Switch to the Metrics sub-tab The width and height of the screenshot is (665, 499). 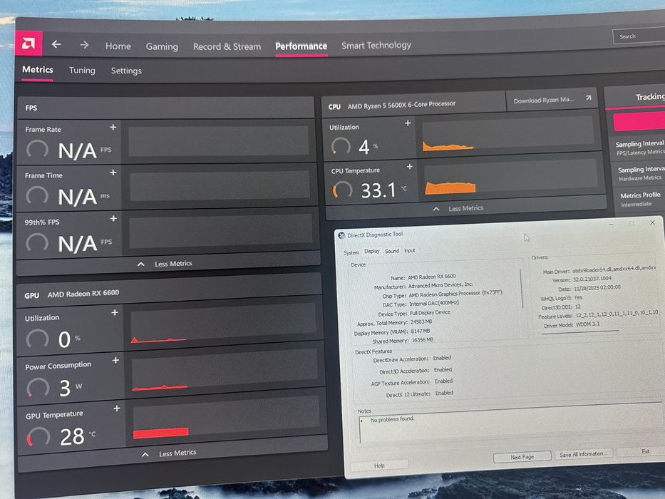pyautogui.click(x=37, y=70)
